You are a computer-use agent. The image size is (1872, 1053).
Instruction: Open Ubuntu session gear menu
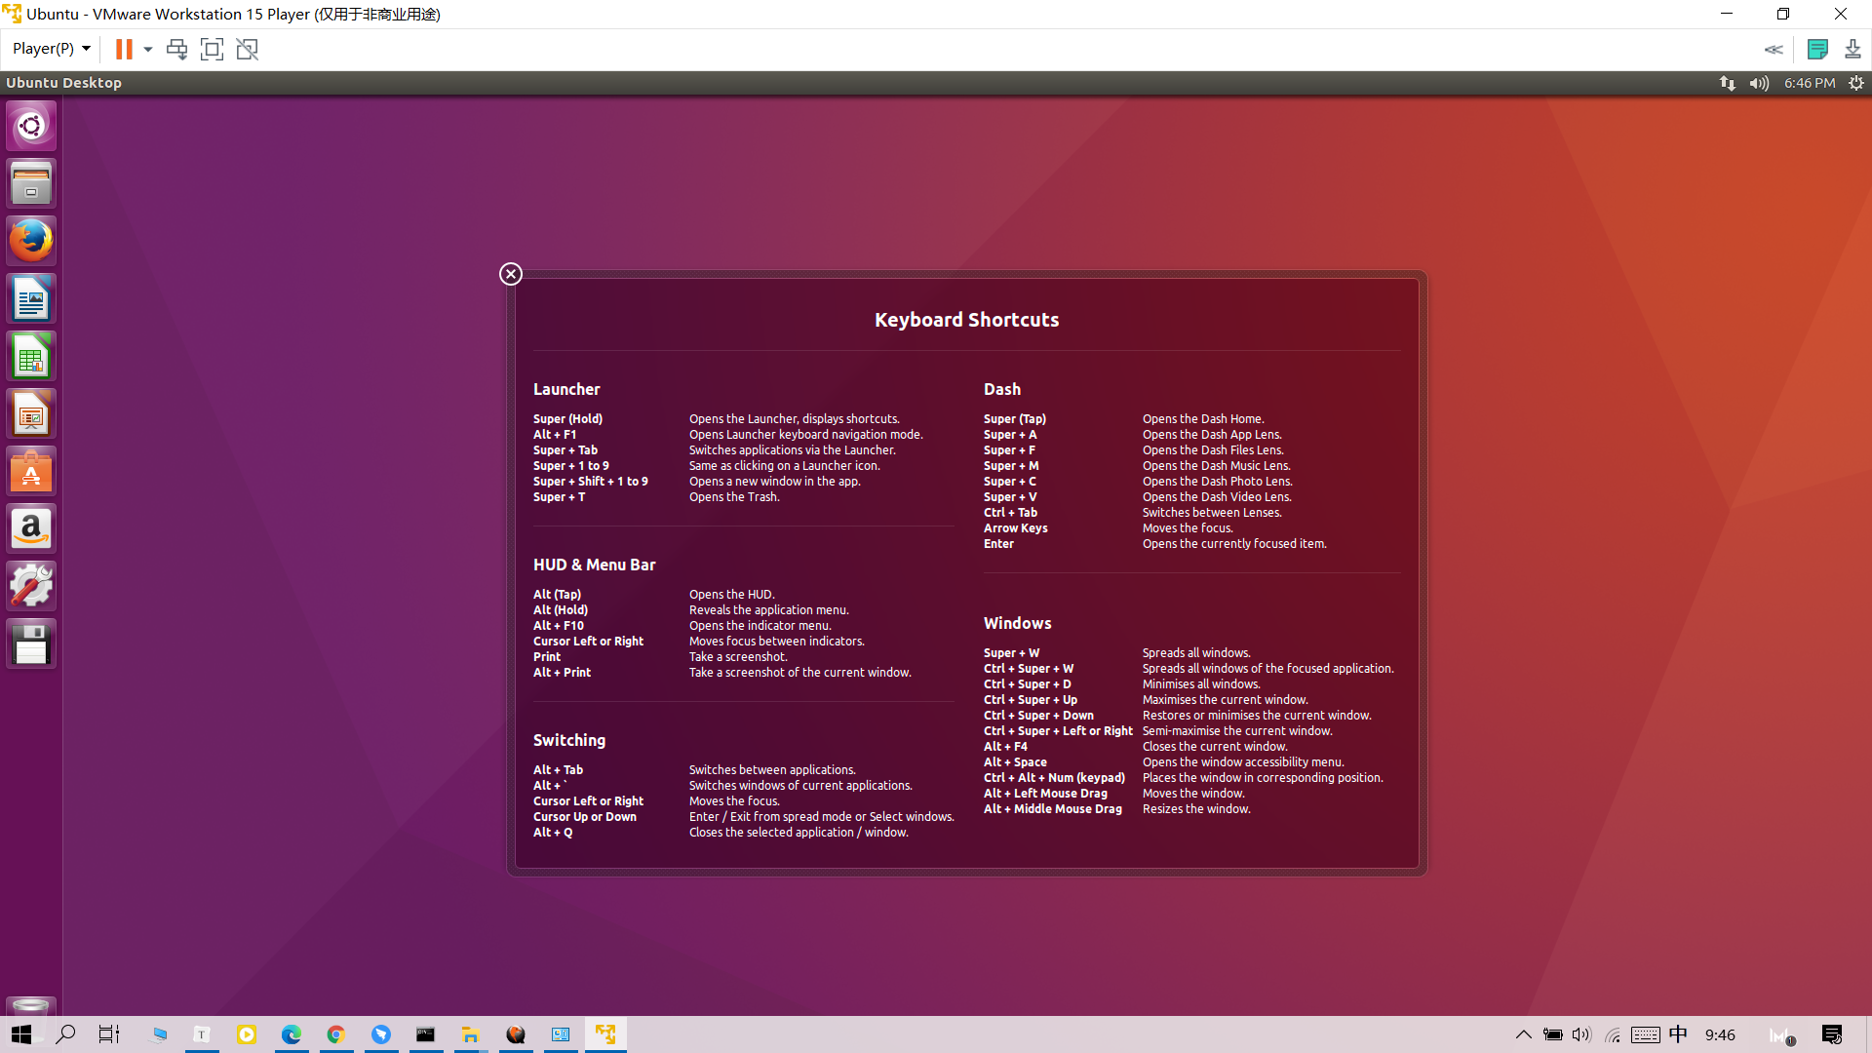(1856, 83)
